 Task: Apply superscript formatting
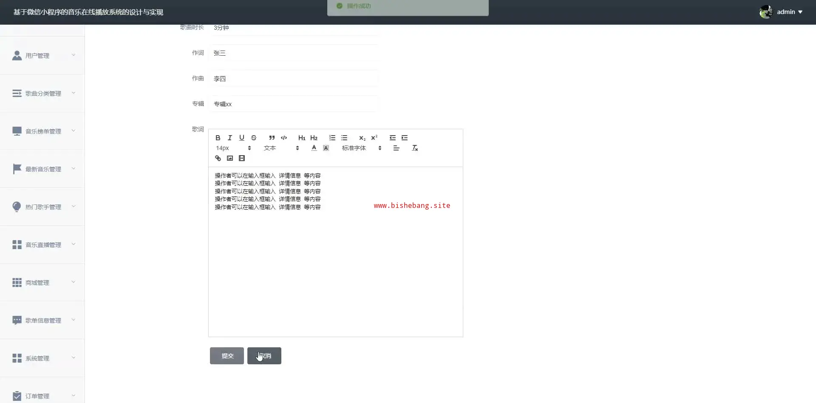pos(374,138)
